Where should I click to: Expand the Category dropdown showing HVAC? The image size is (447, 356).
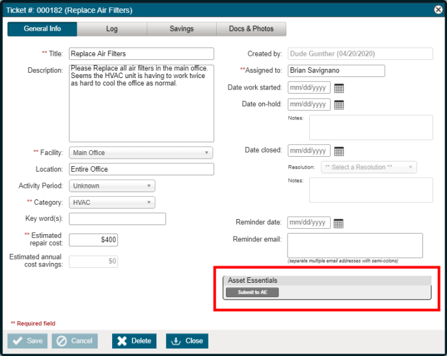pos(112,202)
